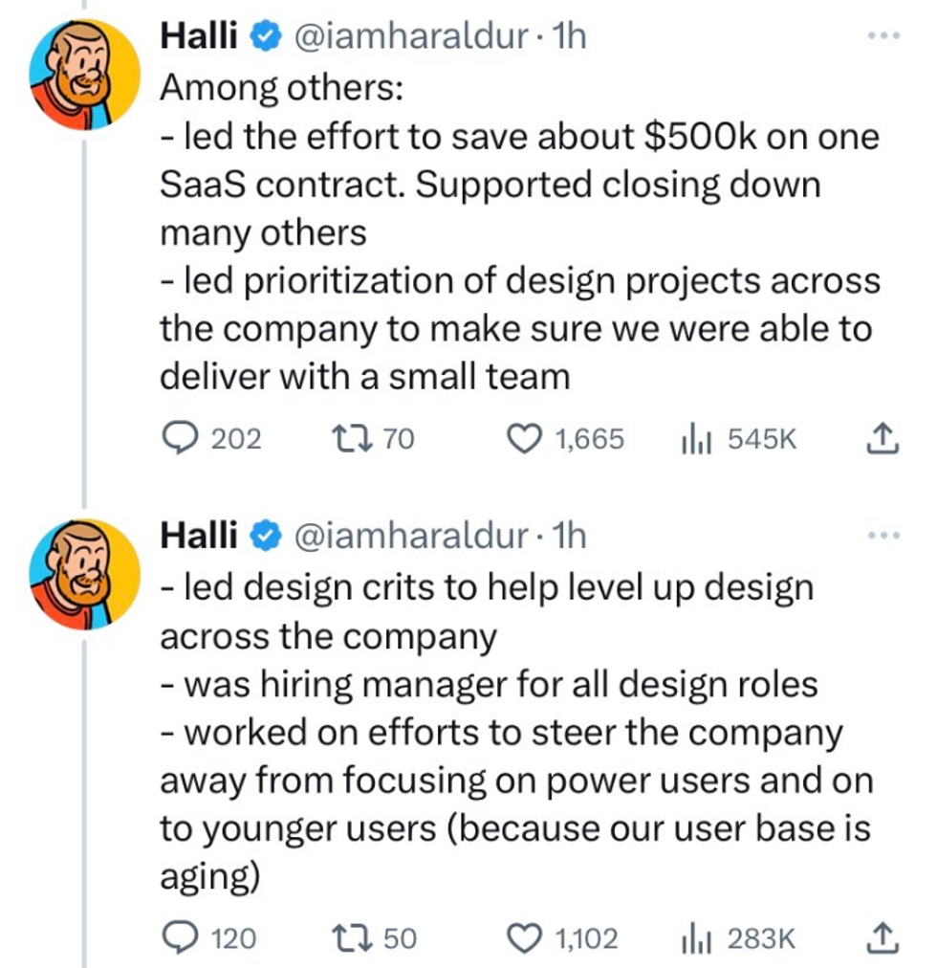
Task: Open the first tweet's 1h timestamp
Action: (x=570, y=36)
